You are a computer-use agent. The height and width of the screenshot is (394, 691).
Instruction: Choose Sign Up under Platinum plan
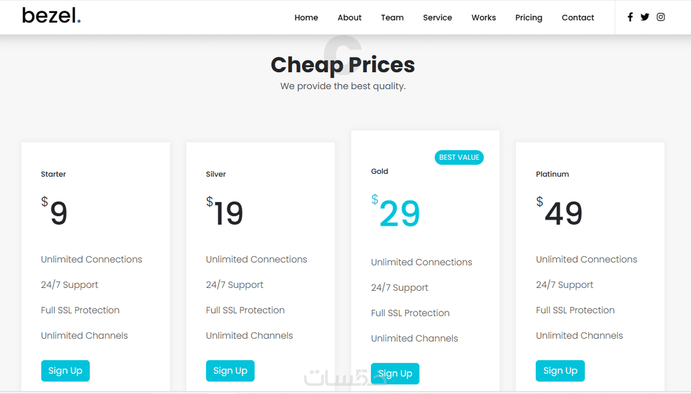tap(560, 370)
